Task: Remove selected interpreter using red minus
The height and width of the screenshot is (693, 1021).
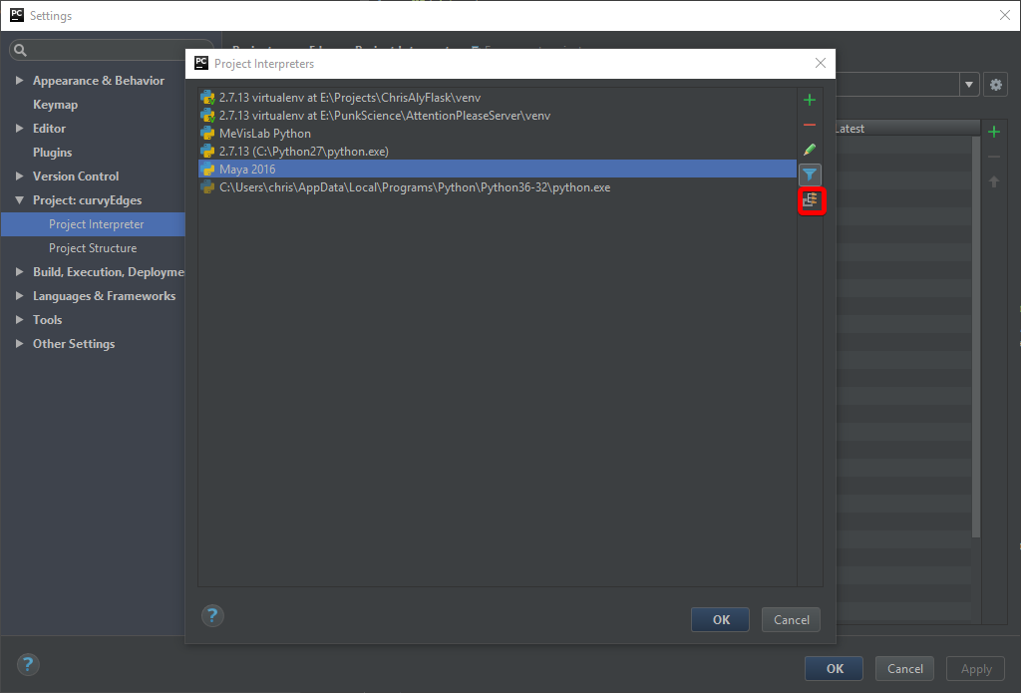Action: tap(809, 125)
